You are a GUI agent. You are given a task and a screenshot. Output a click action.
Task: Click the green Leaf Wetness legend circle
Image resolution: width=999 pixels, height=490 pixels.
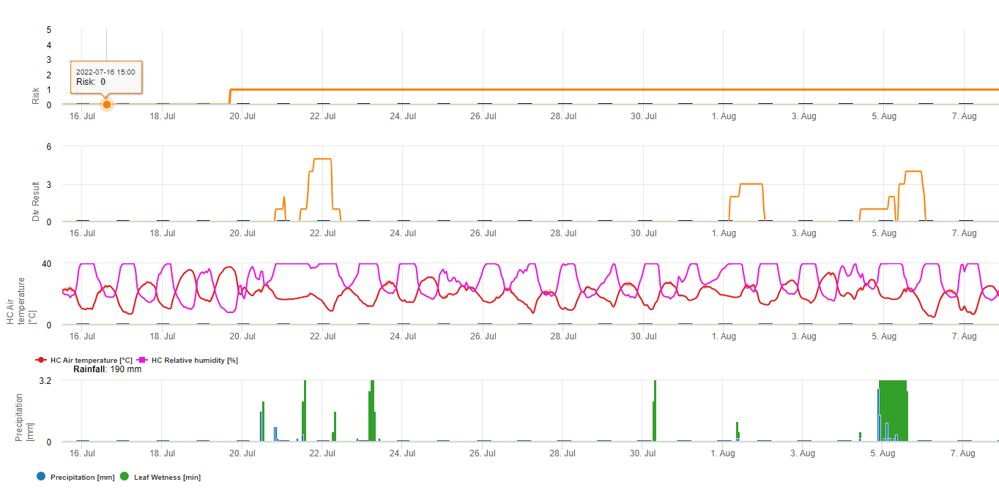(x=125, y=477)
